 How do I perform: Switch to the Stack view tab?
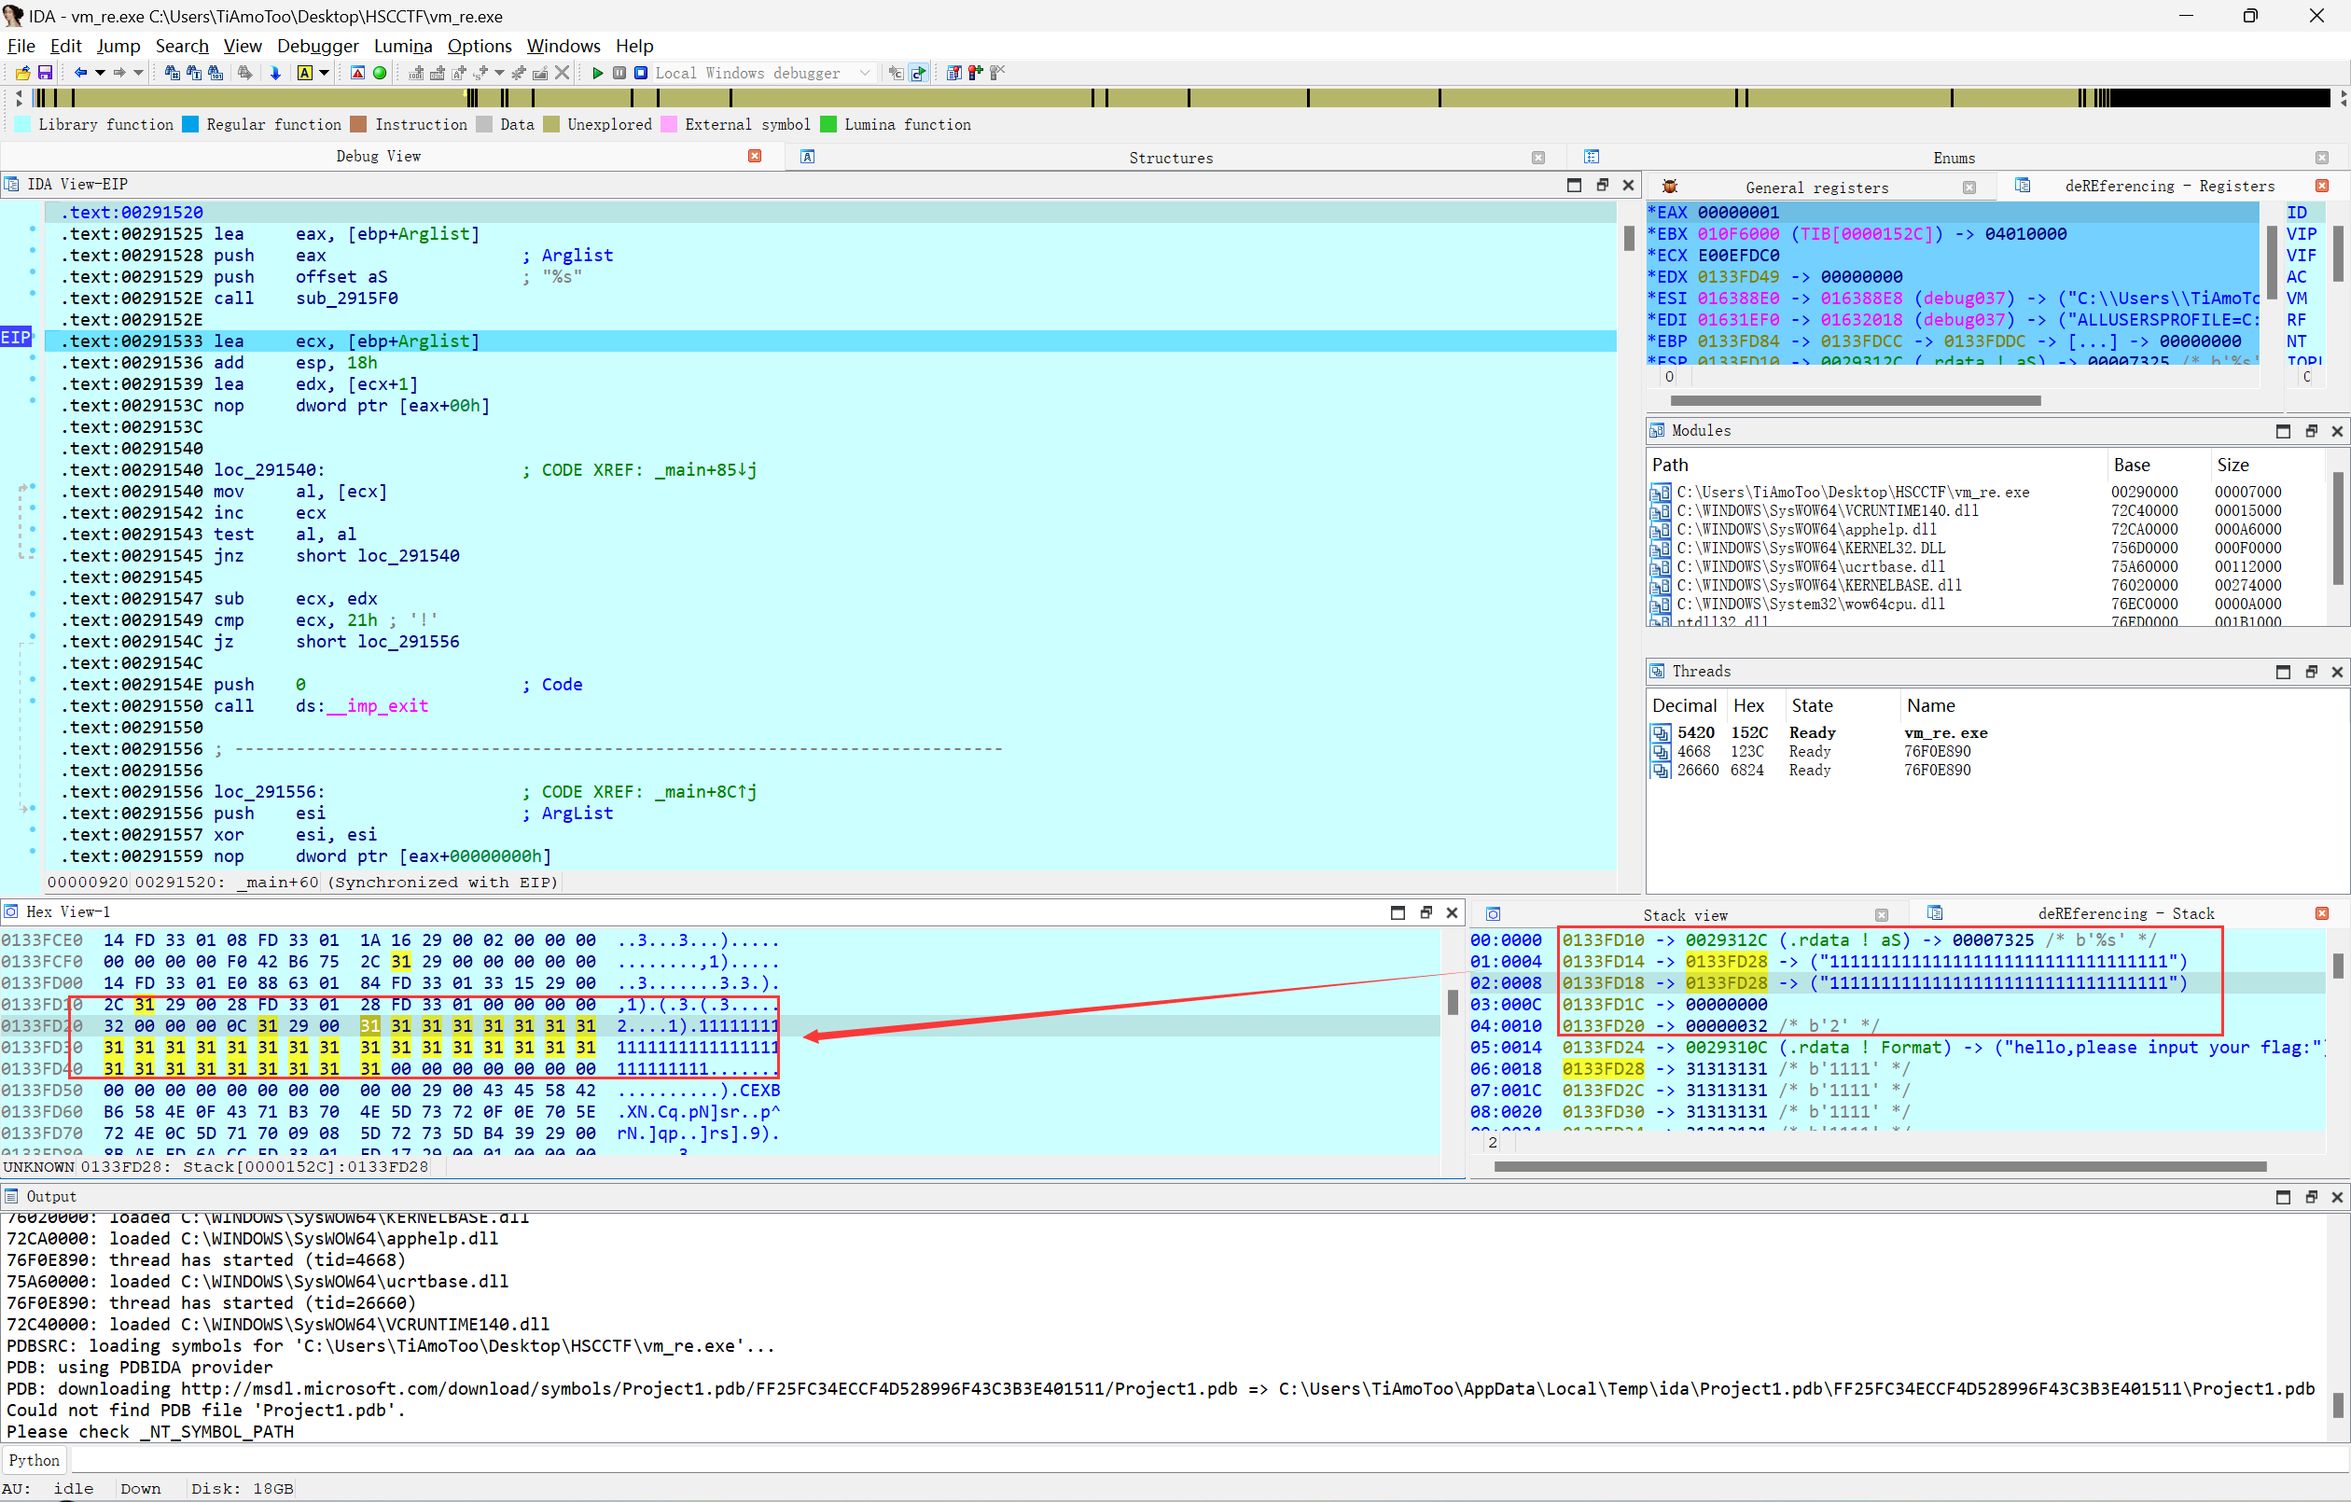coord(1685,915)
